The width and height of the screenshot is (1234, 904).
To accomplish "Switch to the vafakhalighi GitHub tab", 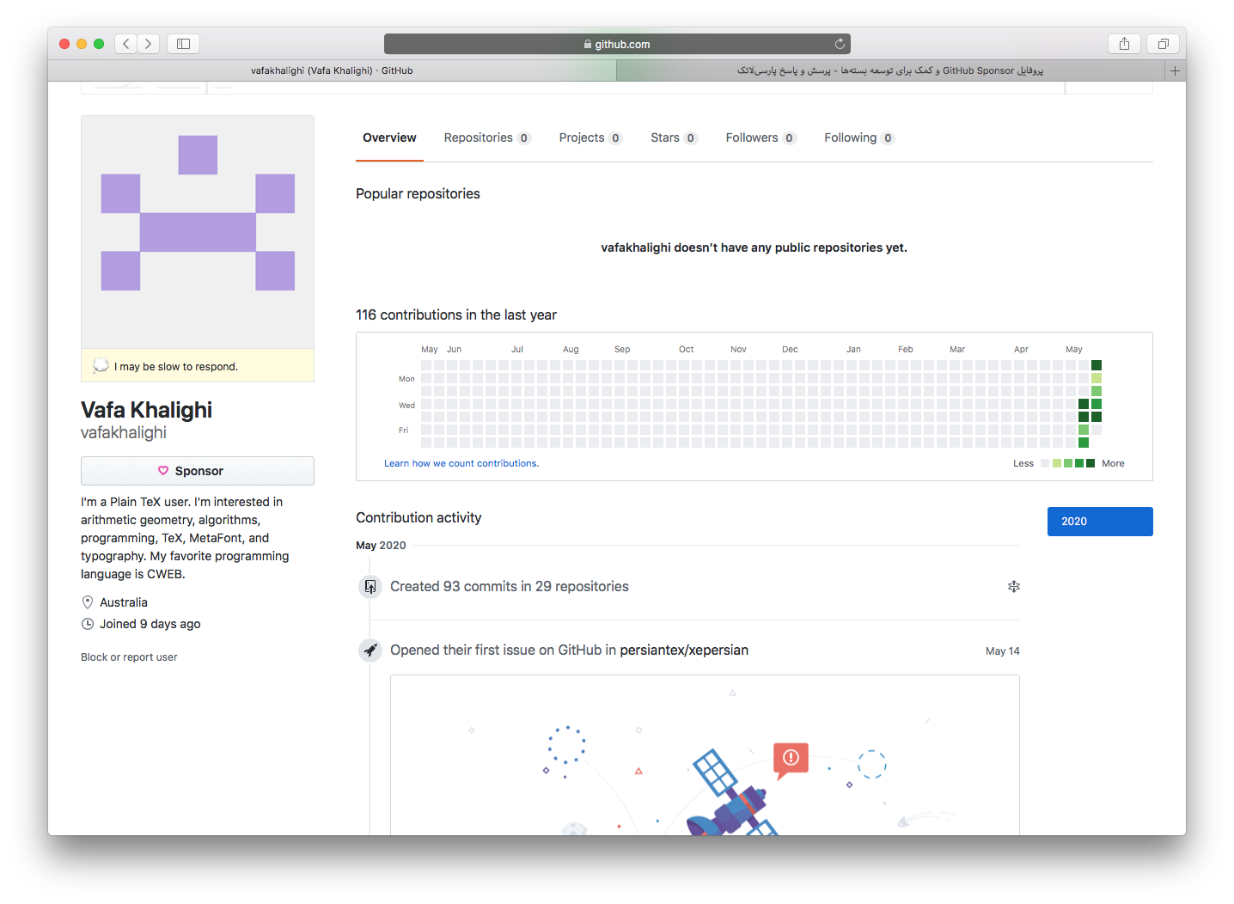I will point(332,70).
